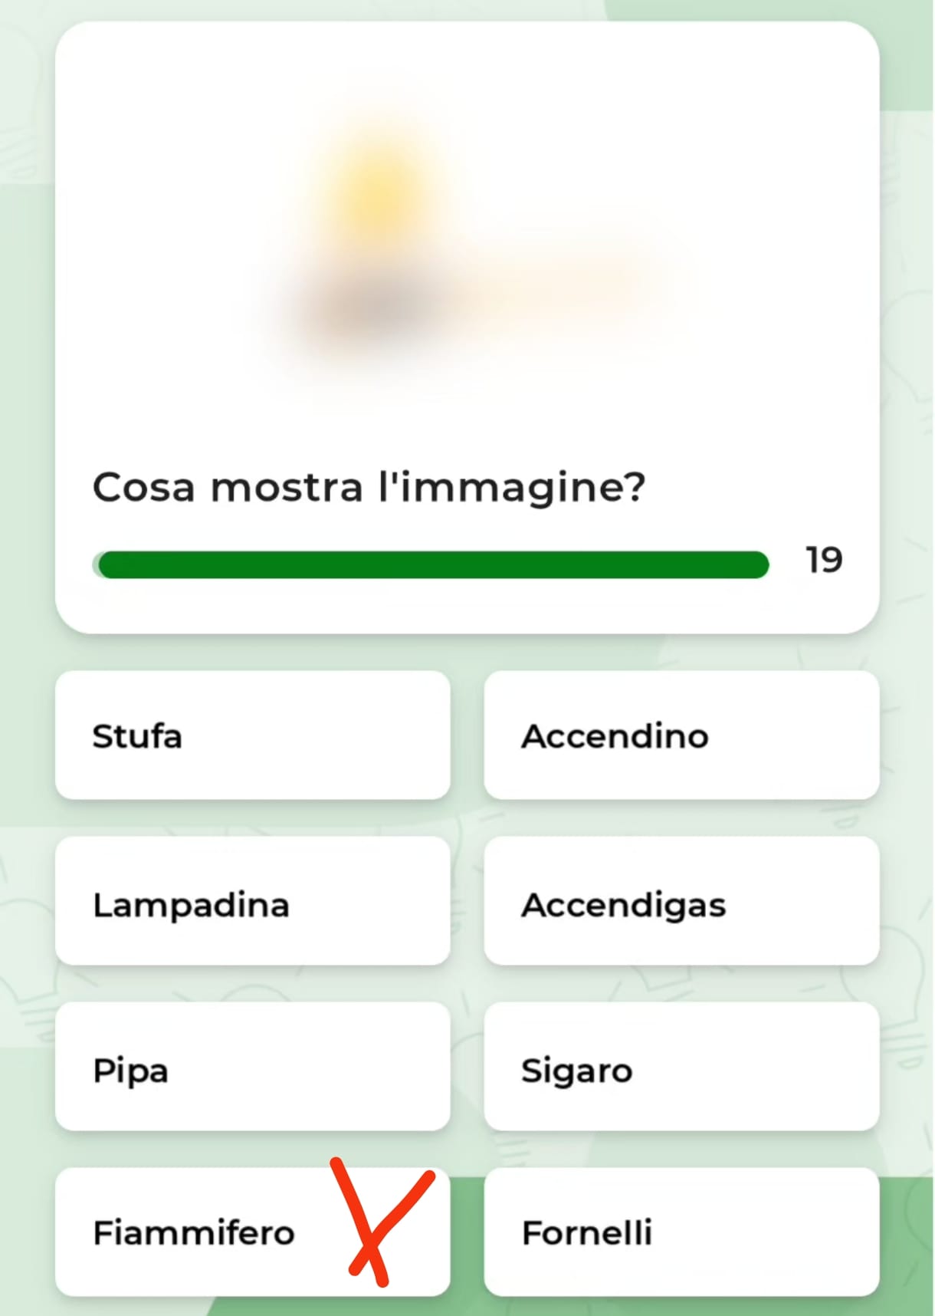
Task: Tap the Fornelli label text
Action: pos(587,1233)
